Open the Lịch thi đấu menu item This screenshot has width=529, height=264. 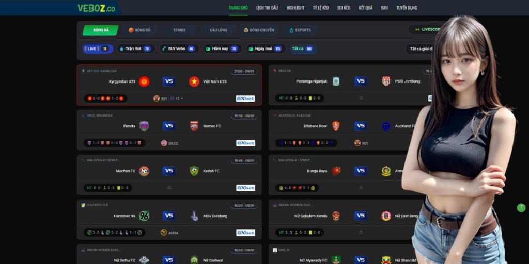tap(267, 8)
